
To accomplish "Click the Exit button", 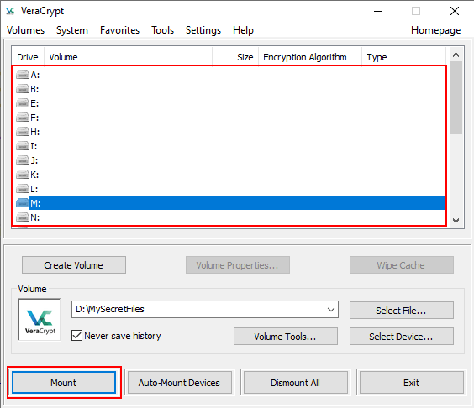I will [x=411, y=383].
